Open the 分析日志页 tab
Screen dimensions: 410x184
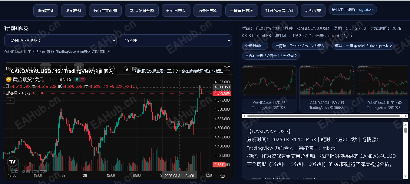point(176,11)
